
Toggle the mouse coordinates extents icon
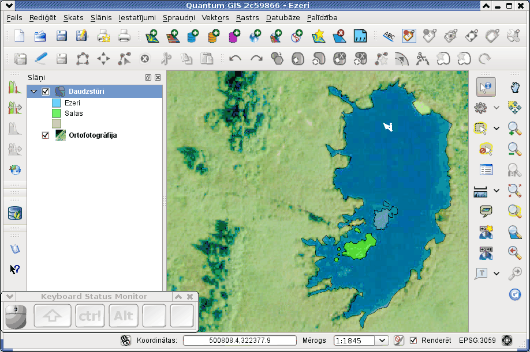coord(126,340)
